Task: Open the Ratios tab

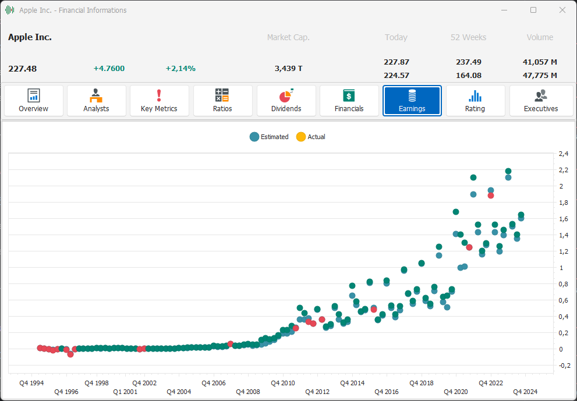Action: click(222, 101)
